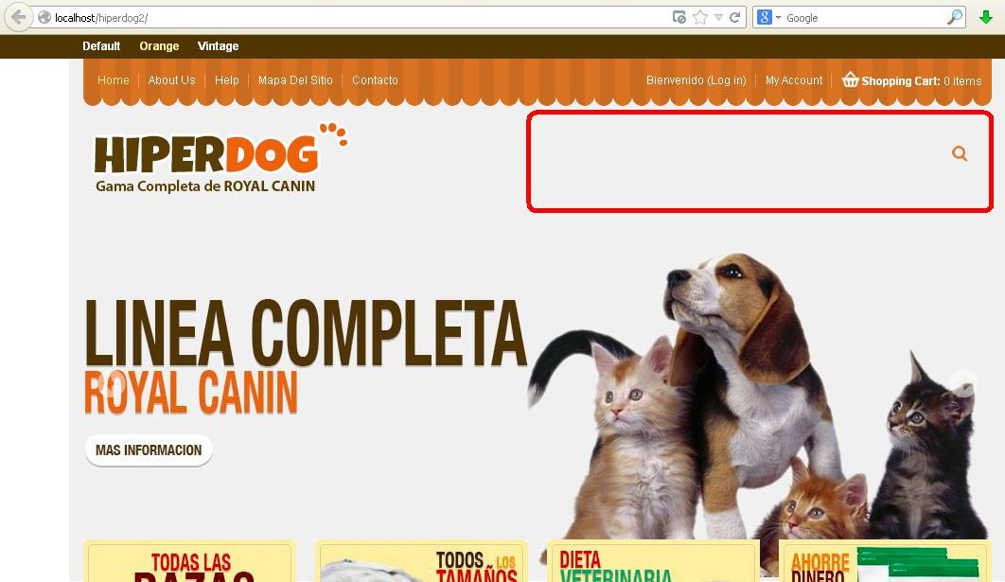Reload the page with the refresh icon
Viewport: 1005px width, 582px height.
pyautogui.click(x=735, y=17)
